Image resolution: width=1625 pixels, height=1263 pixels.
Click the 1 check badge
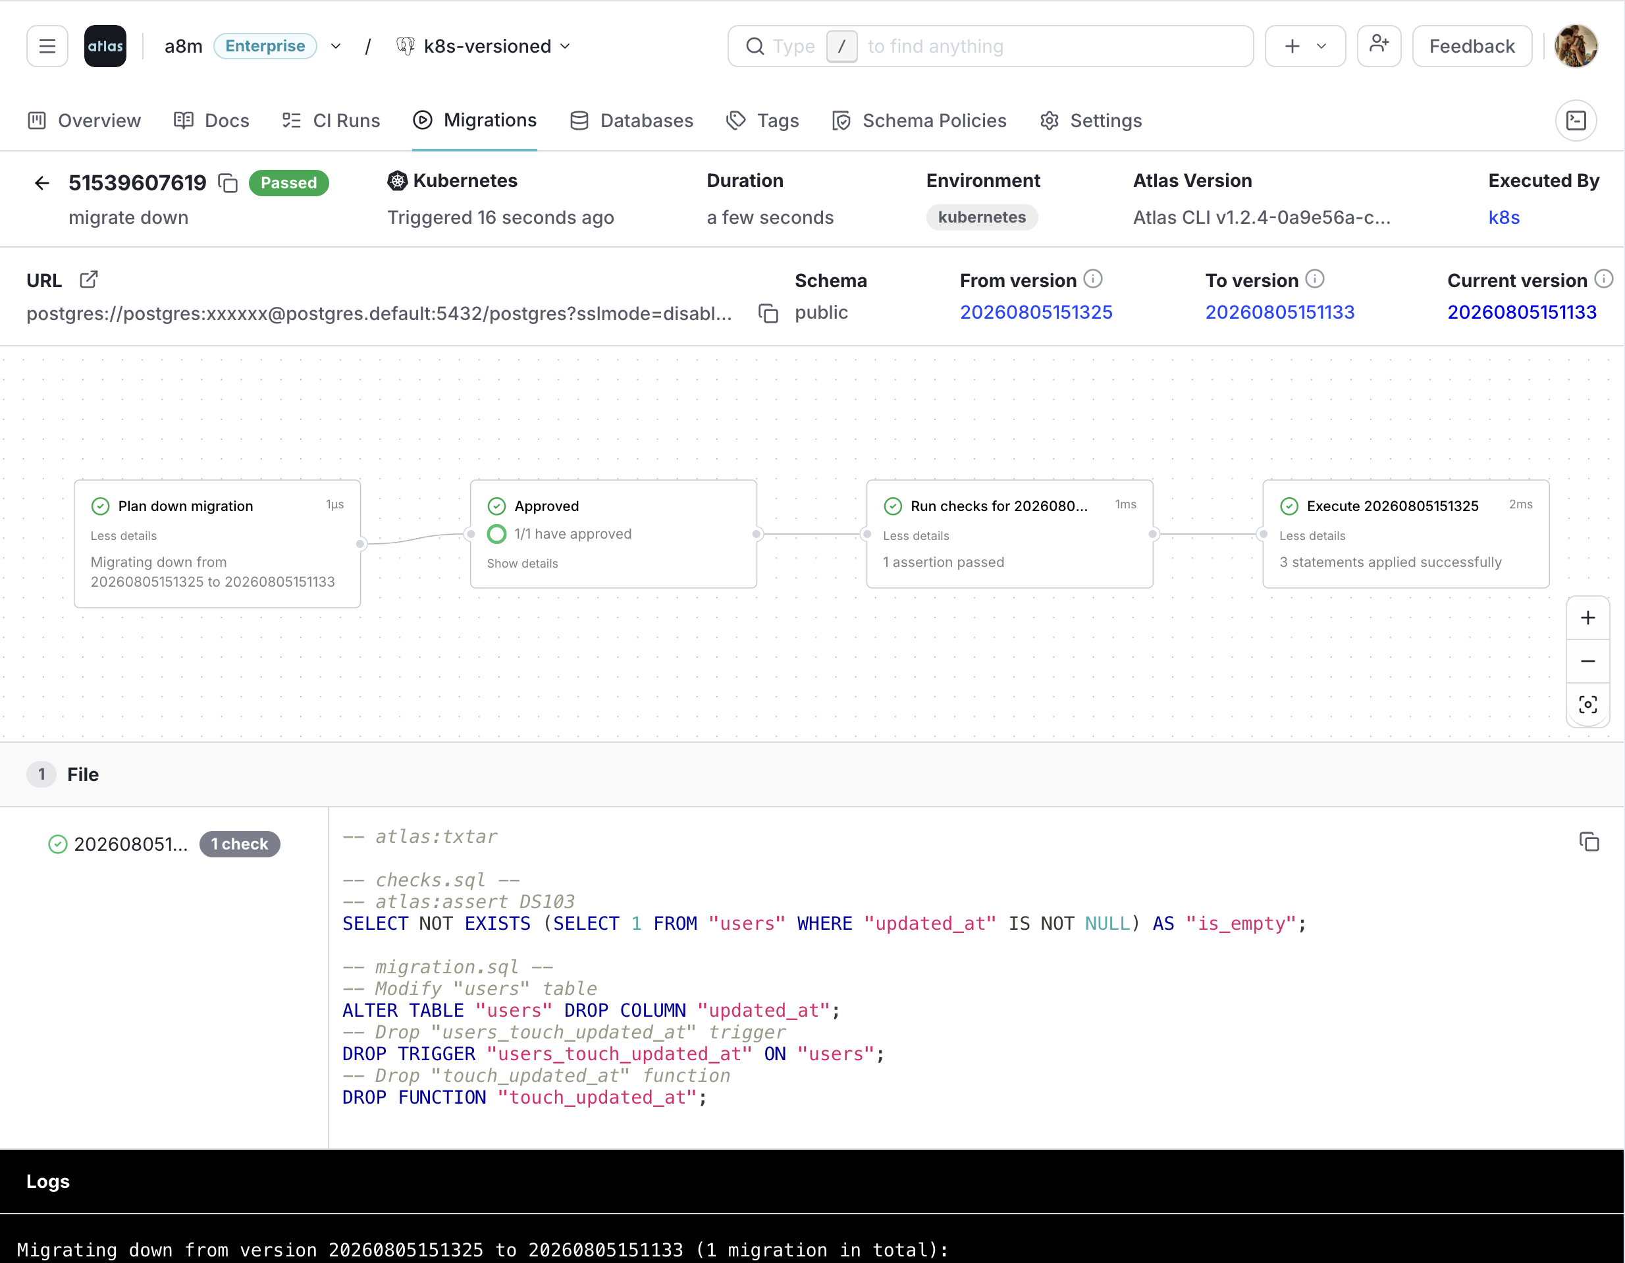point(240,844)
